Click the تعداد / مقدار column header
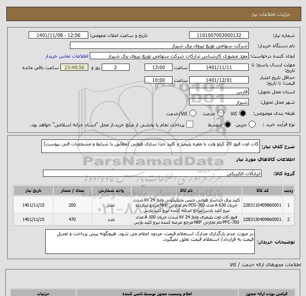Screen dimensions: 306x296 click(x=72, y=190)
